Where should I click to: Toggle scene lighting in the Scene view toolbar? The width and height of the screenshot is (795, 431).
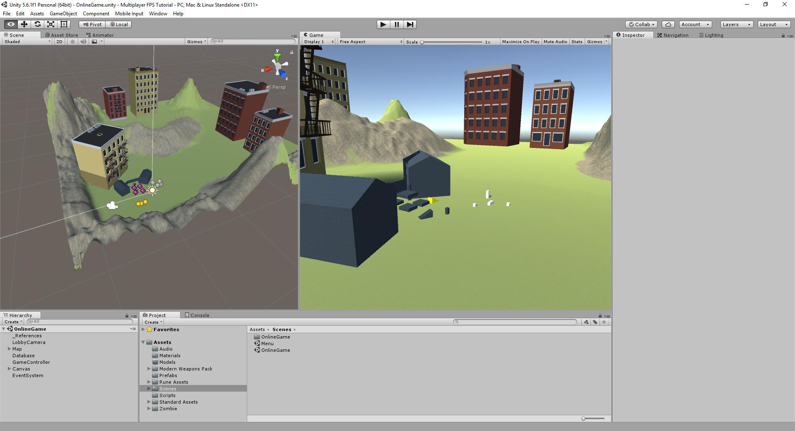pyautogui.click(x=72, y=41)
